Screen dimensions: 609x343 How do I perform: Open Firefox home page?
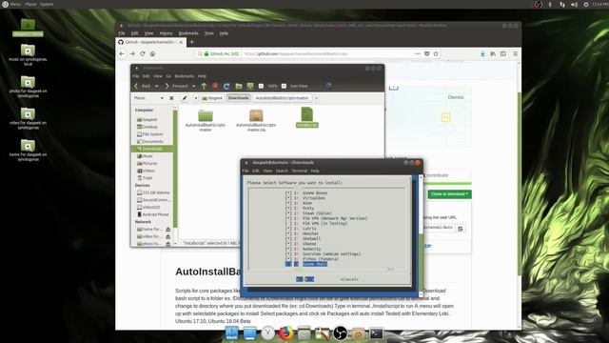152,54
